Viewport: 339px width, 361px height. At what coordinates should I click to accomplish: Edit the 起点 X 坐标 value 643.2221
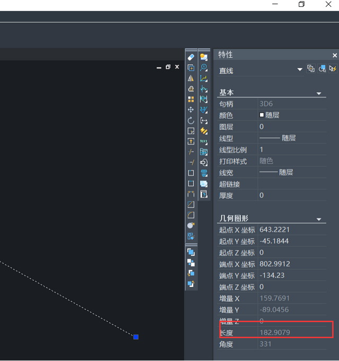292,230
